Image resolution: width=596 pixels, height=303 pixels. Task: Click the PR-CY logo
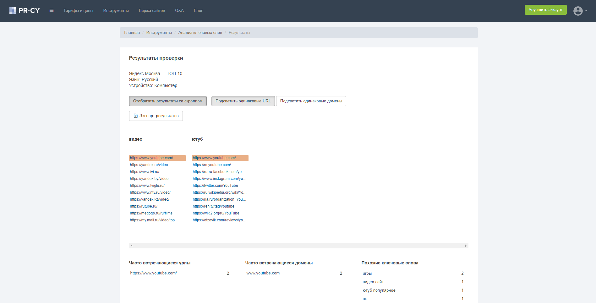(25, 11)
